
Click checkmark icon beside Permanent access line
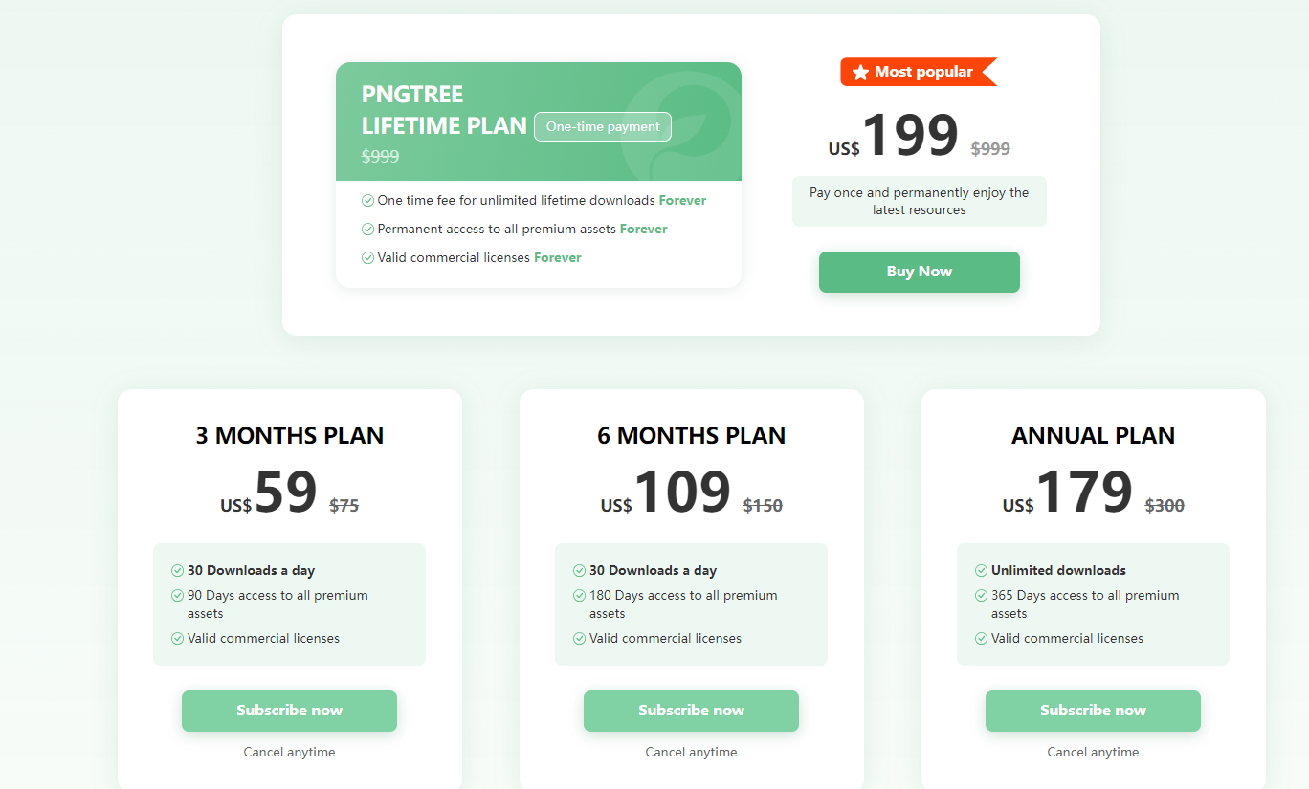click(367, 230)
